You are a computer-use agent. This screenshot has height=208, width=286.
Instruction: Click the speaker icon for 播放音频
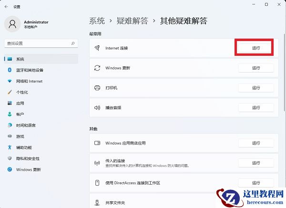[x=97, y=108]
